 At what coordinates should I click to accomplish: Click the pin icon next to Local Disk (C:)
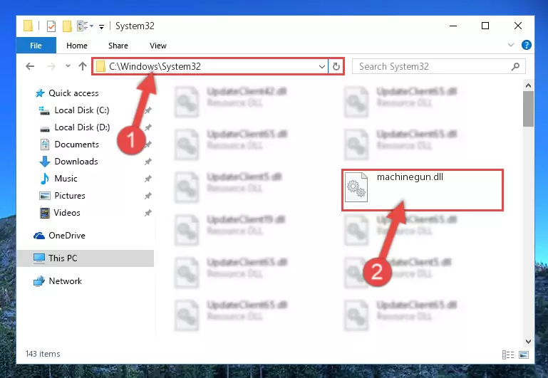[x=148, y=110]
